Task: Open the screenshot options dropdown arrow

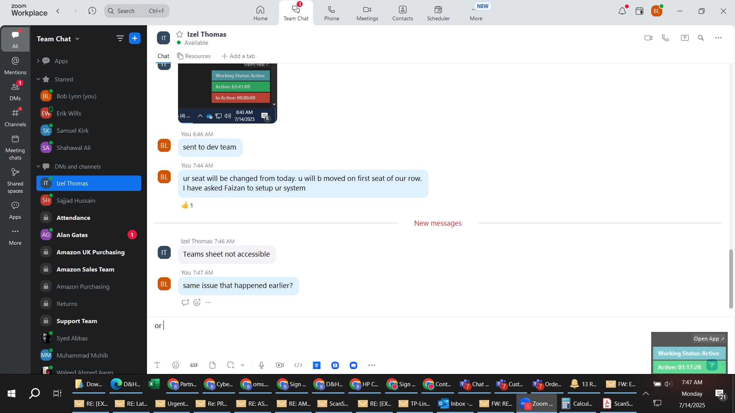Action: coord(242,365)
